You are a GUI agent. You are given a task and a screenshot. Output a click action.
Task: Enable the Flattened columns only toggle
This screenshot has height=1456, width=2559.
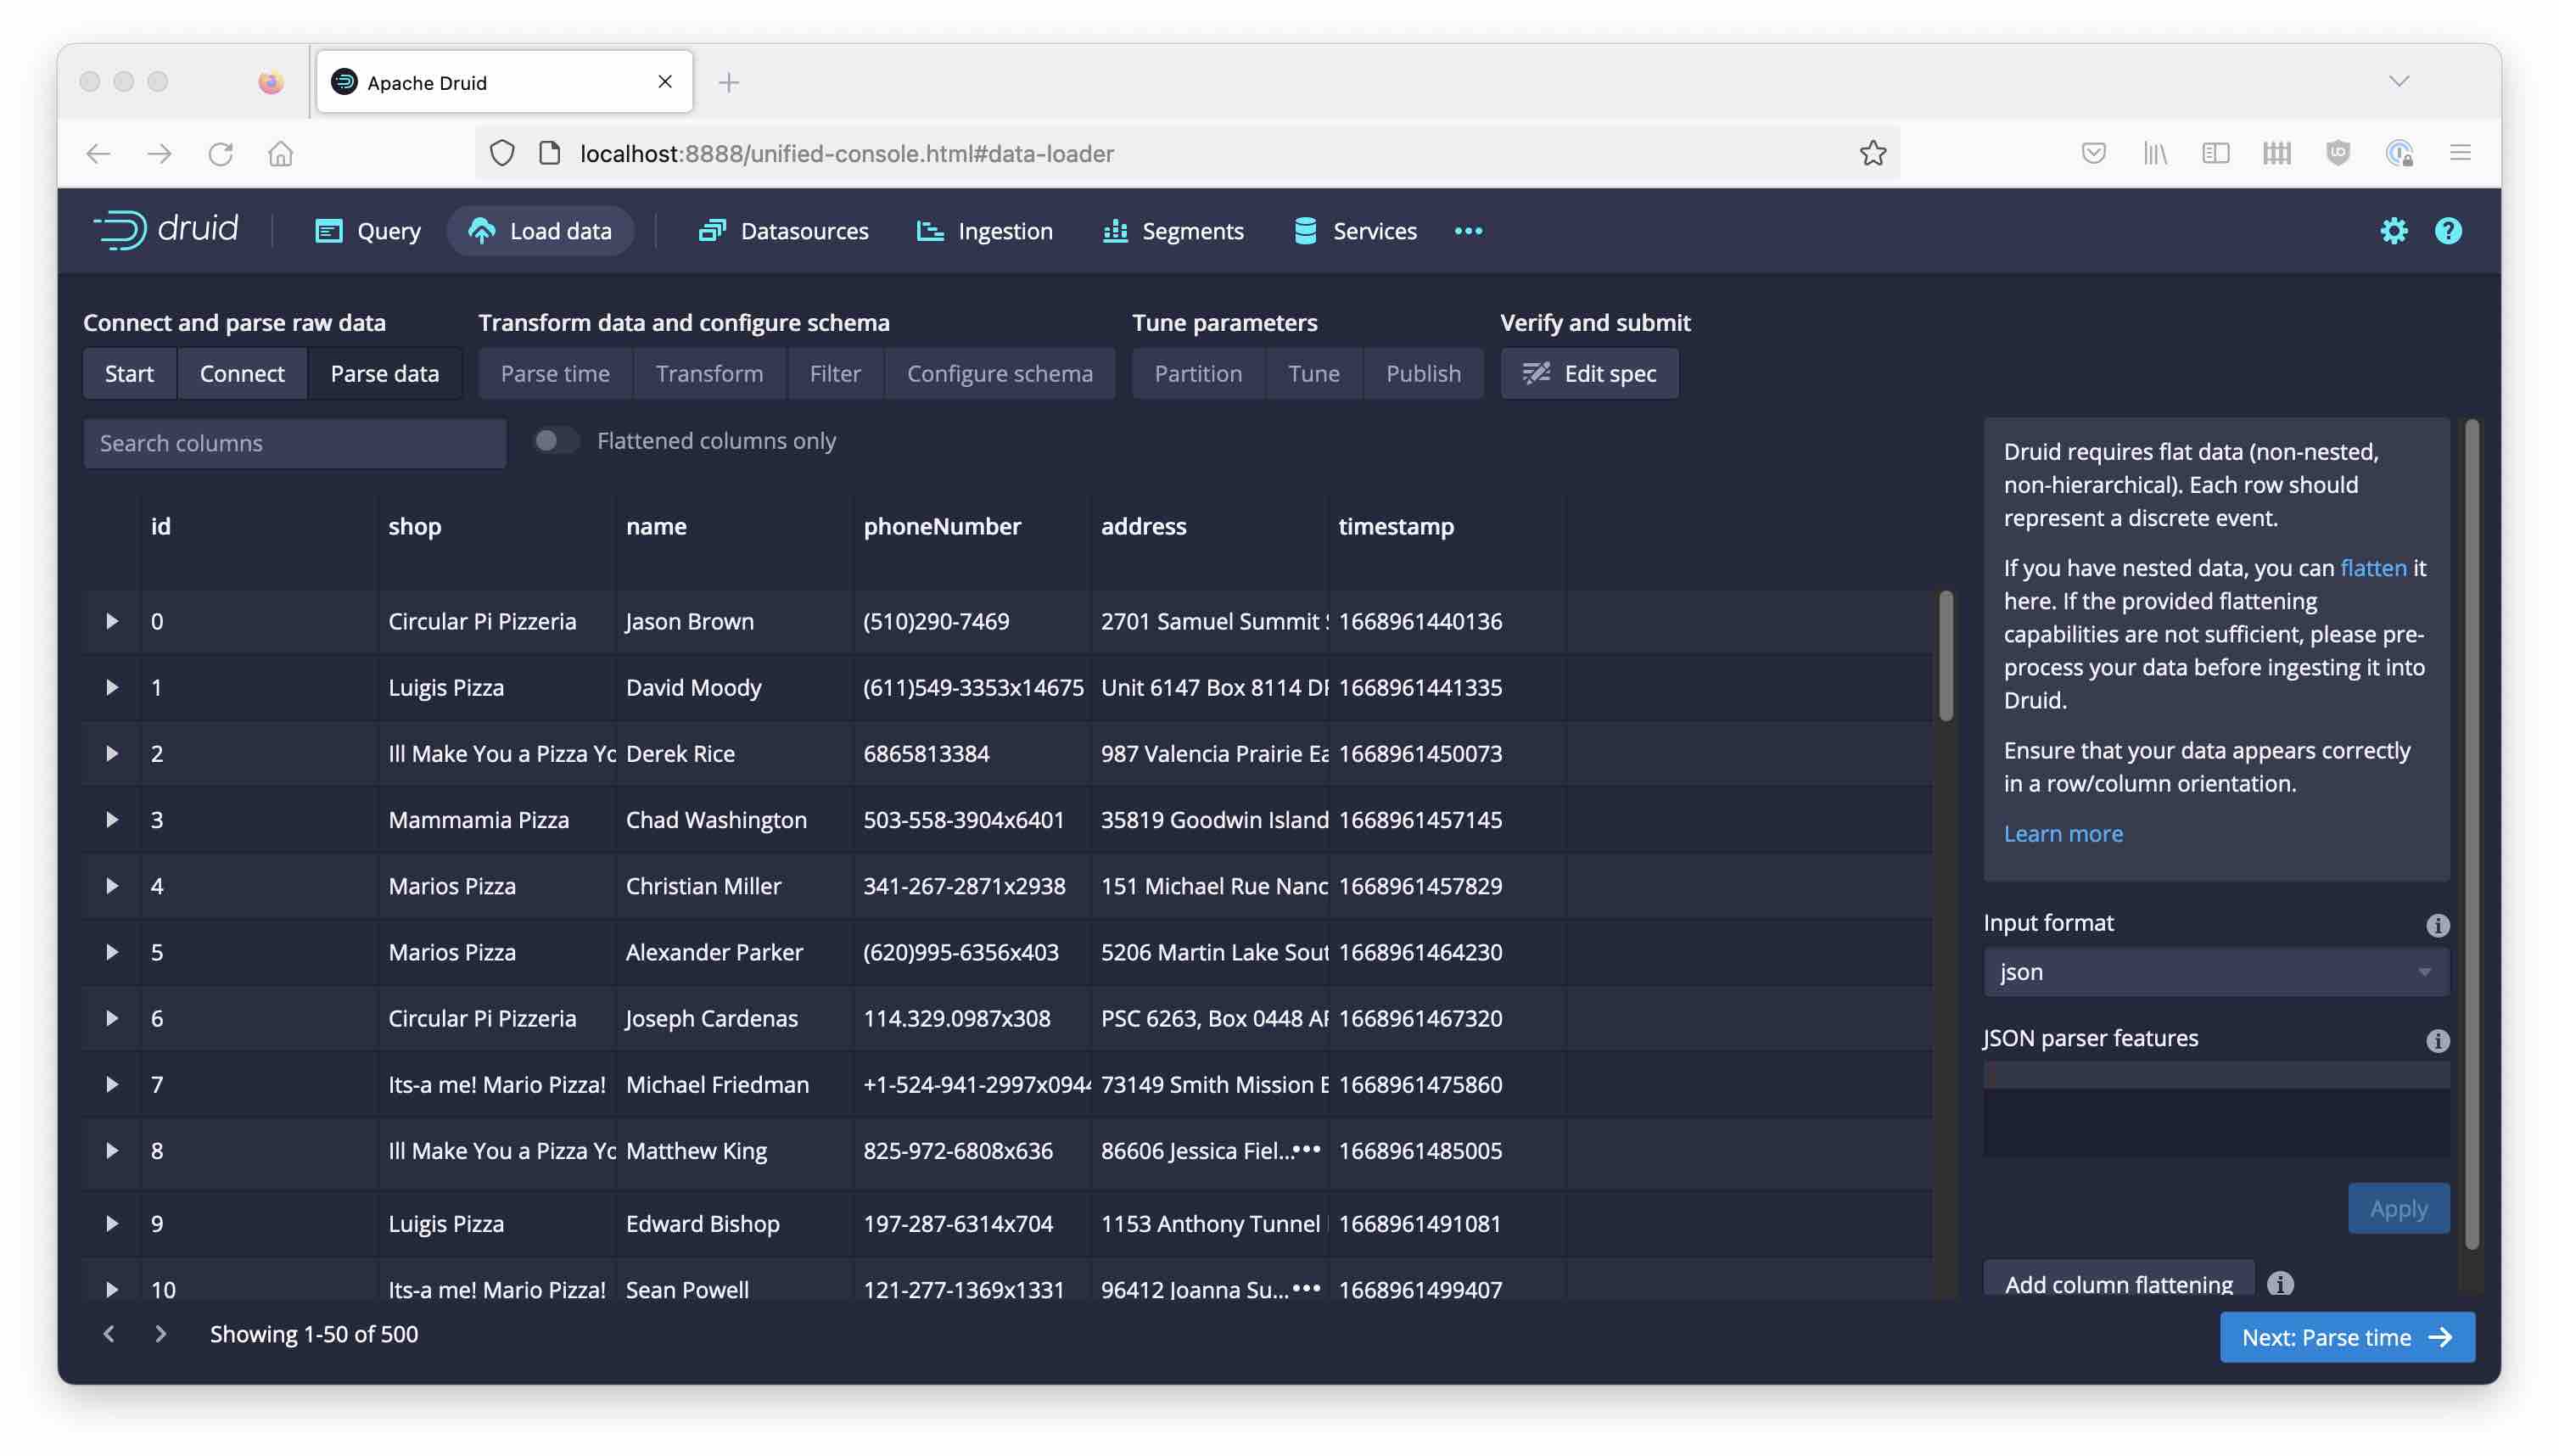[555, 440]
